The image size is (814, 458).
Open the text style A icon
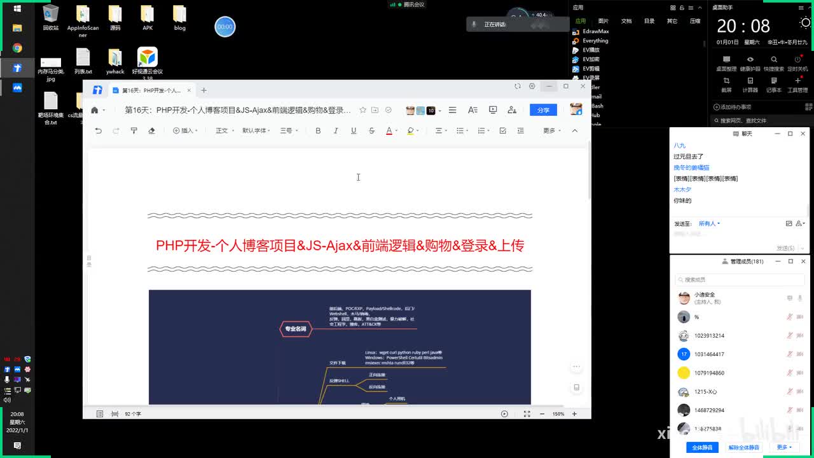coord(473,110)
